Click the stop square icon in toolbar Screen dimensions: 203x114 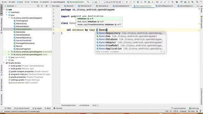tap(153, 2)
